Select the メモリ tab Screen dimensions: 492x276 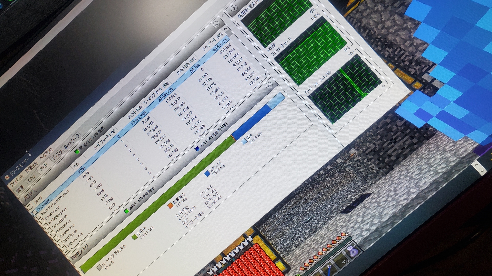(x=43, y=167)
